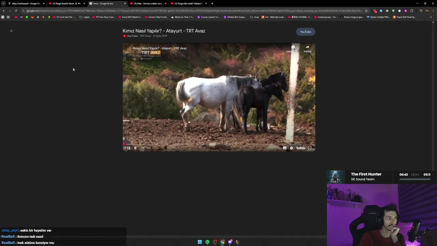This screenshot has height=246, width=437.
Task: Open 'Tripod Ball Head by' bookmark
Action: tap(404, 17)
